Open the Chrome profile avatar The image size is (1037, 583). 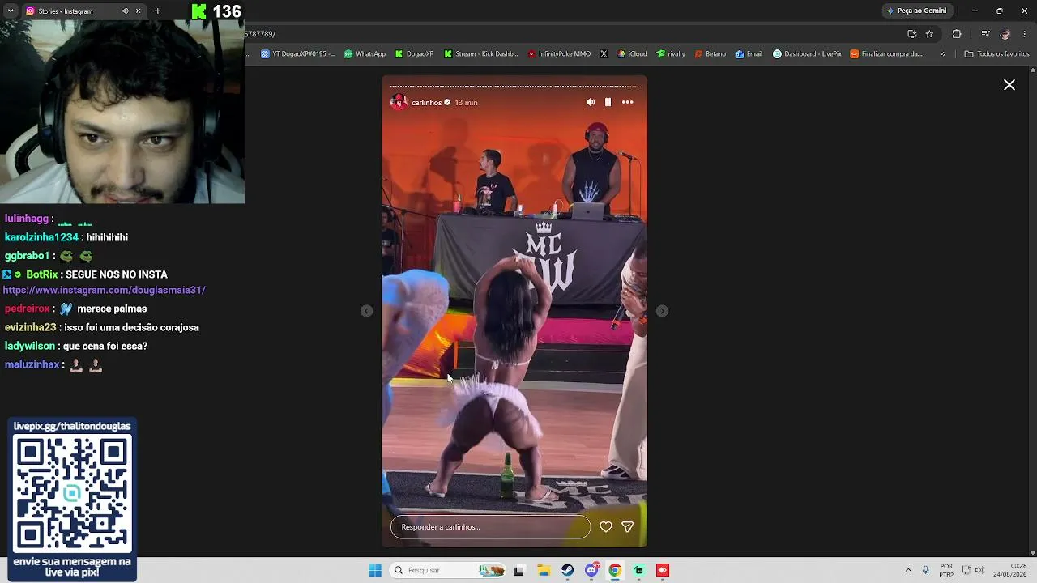1005,34
